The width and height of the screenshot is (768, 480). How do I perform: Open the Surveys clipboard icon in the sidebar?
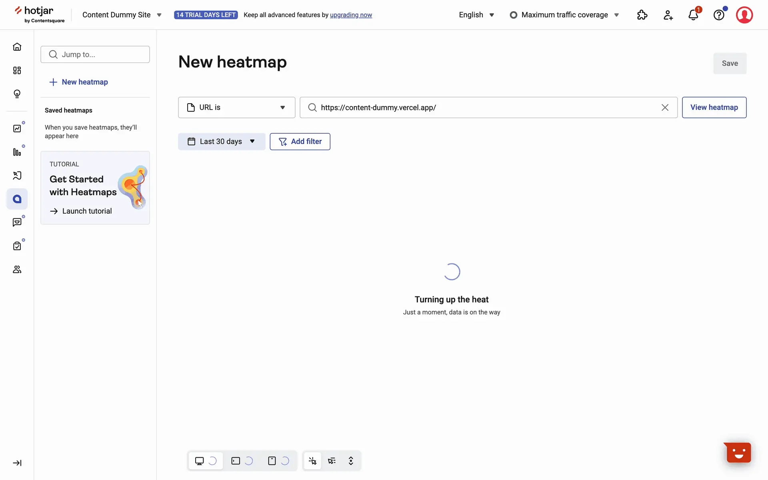point(17,246)
